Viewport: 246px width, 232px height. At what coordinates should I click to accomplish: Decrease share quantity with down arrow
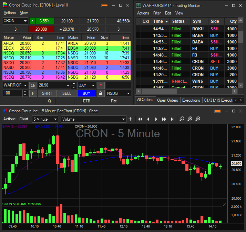point(25,95)
